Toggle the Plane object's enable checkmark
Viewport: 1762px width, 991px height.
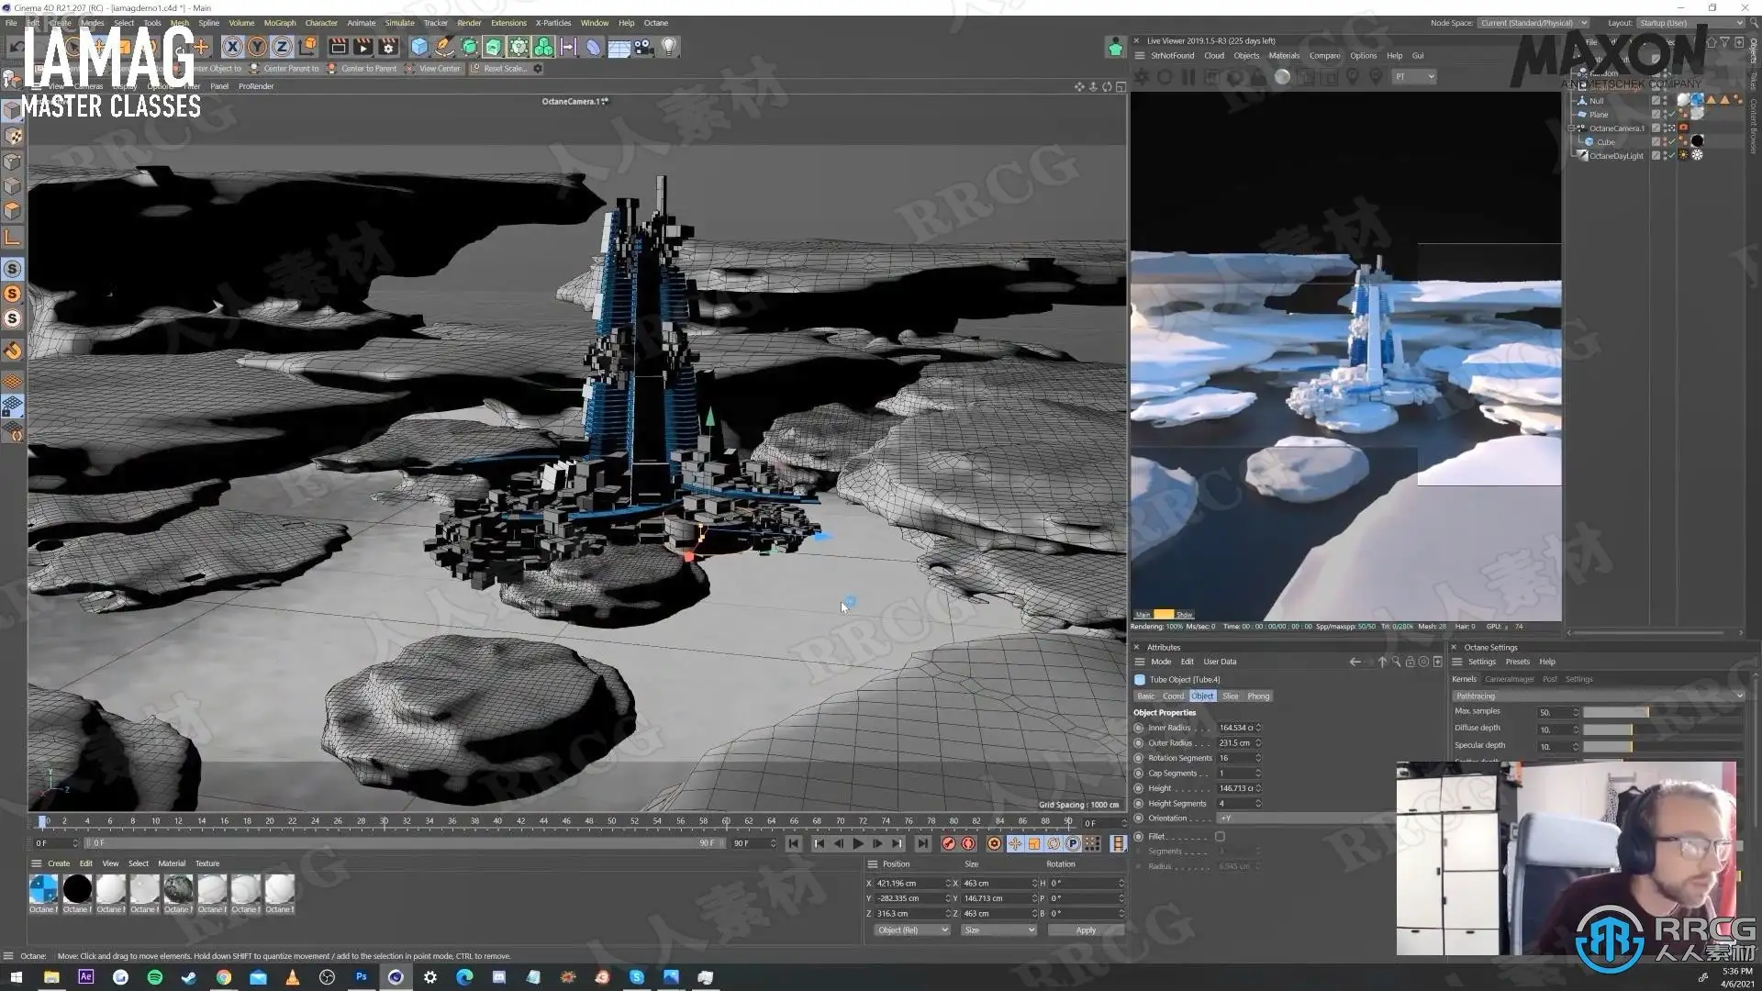(x=1671, y=115)
